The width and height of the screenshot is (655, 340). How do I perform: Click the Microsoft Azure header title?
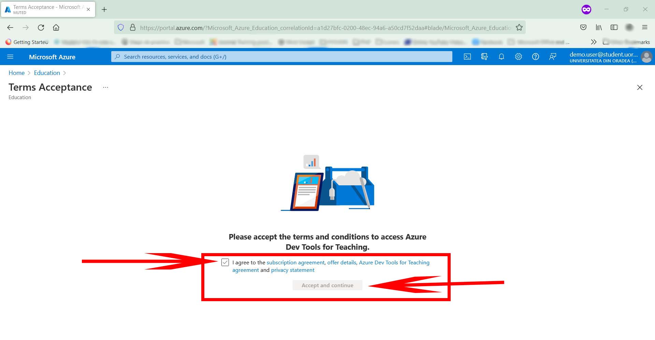coord(52,57)
